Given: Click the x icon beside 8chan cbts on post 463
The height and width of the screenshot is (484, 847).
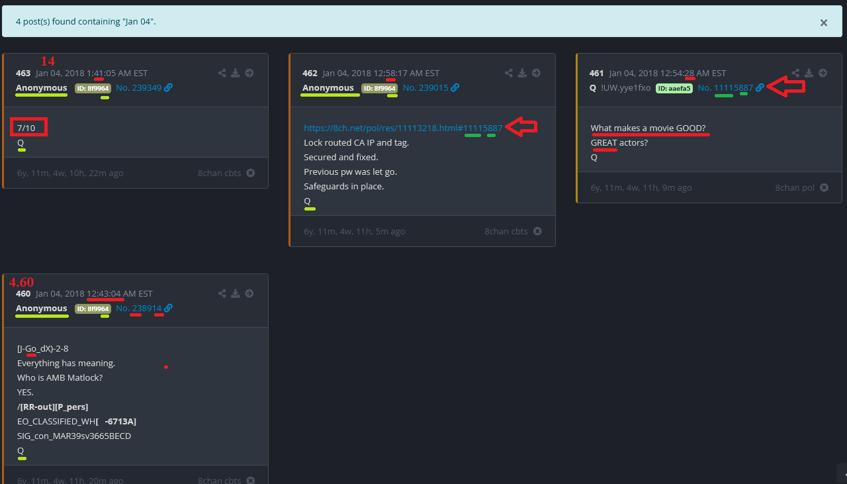Looking at the screenshot, I should (x=250, y=173).
